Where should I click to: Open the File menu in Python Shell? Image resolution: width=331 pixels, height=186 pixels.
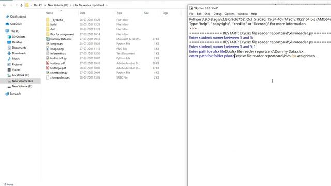(191, 14)
